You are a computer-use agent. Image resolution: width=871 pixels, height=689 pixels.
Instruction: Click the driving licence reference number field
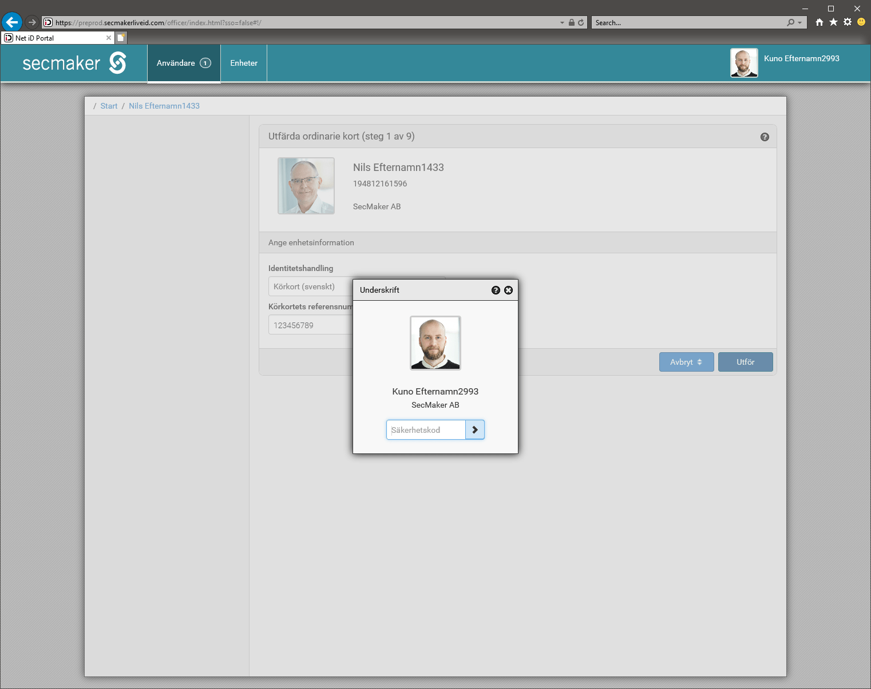pyautogui.click(x=310, y=325)
